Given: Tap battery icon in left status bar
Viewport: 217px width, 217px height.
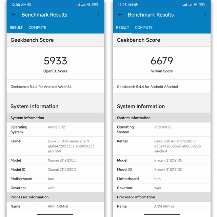Looking at the screenshot, I should pos(95,5).
